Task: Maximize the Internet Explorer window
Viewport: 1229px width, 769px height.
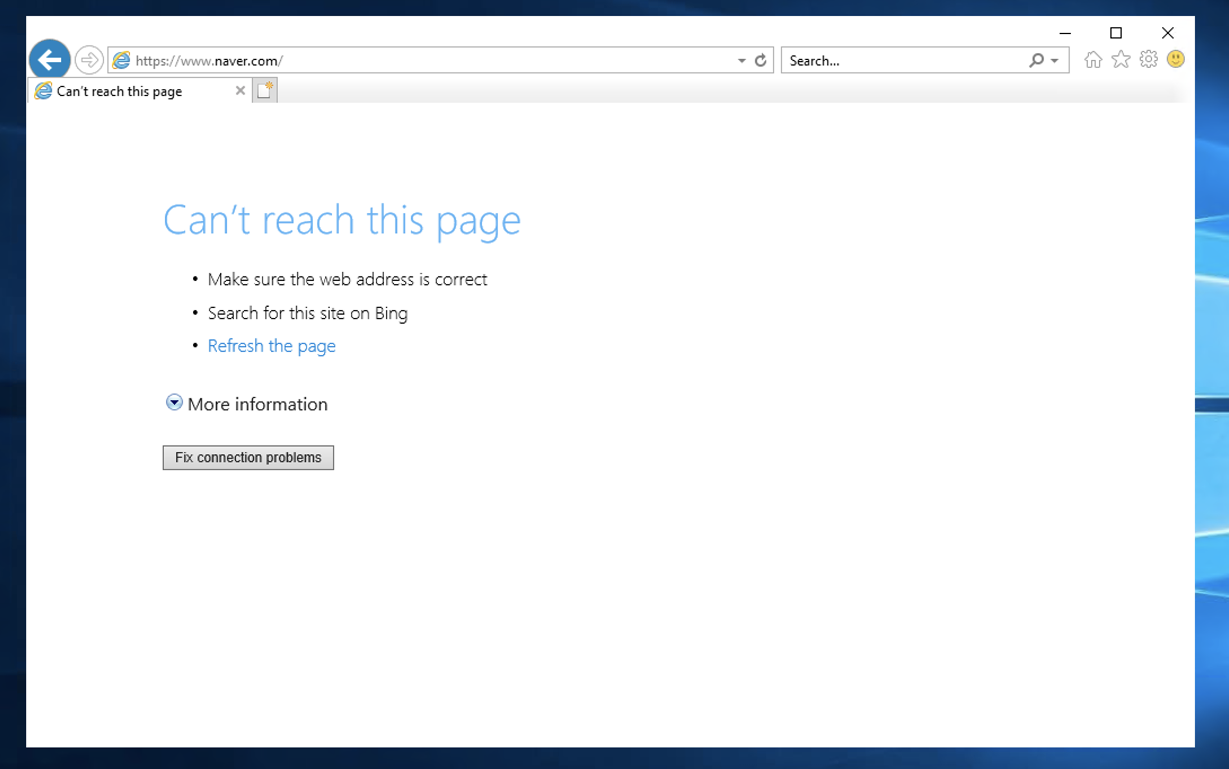Action: 1116,33
